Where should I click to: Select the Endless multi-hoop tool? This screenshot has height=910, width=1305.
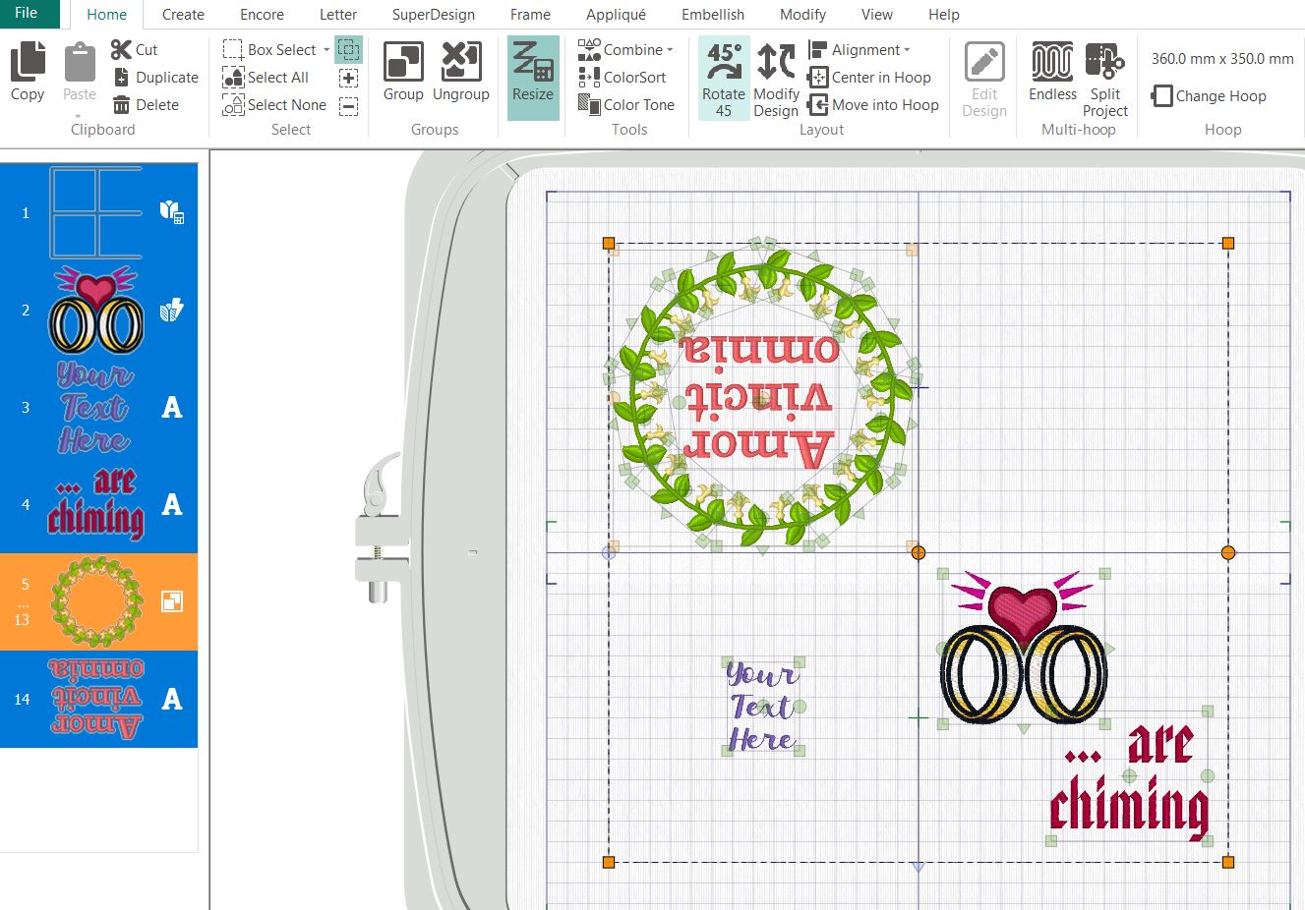pyautogui.click(x=1052, y=72)
